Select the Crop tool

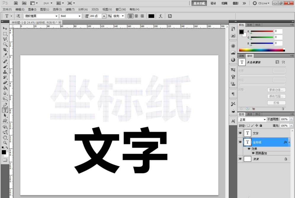click(4, 49)
